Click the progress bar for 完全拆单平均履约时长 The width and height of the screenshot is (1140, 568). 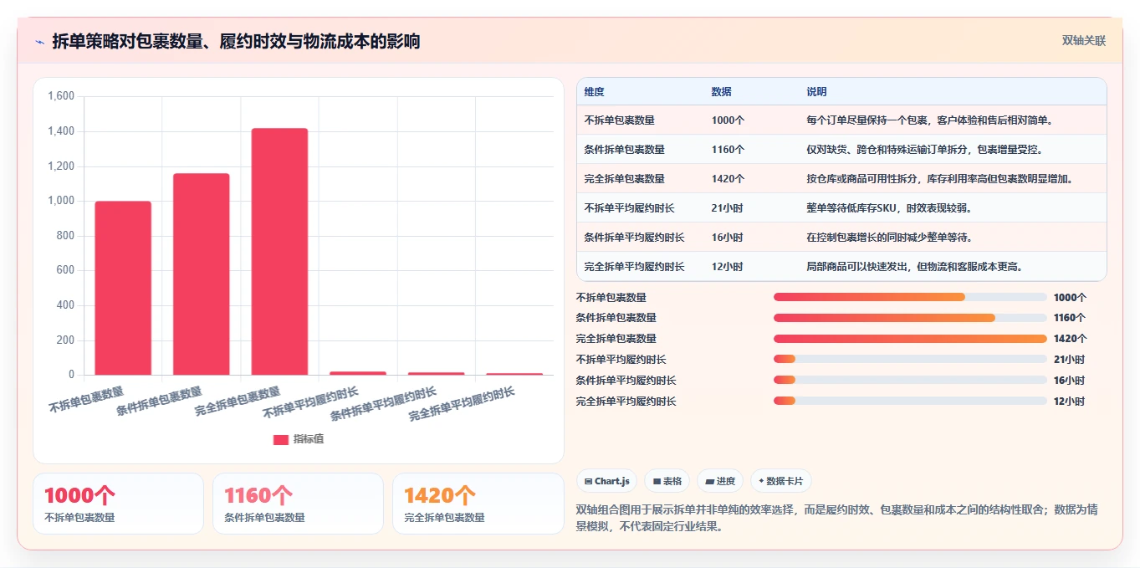[x=910, y=402]
